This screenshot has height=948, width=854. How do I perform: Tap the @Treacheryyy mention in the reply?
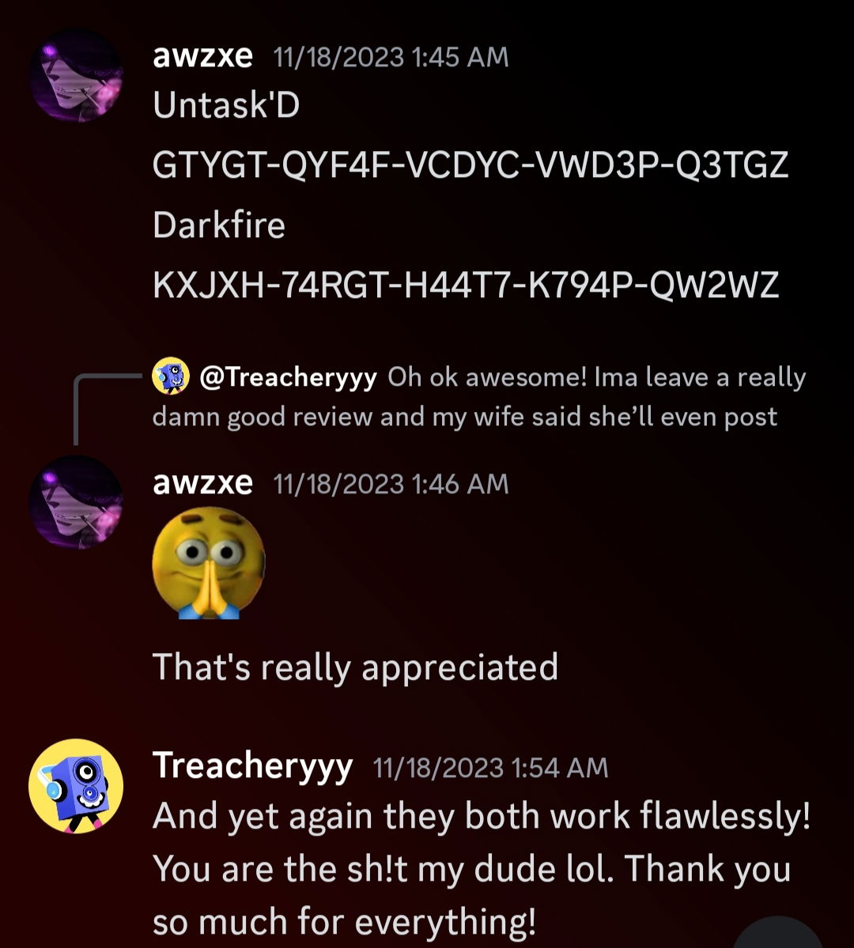288,377
